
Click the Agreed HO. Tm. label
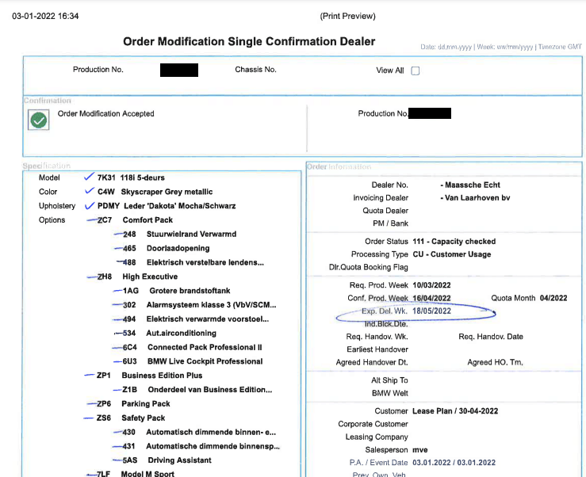pyautogui.click(x=495, y=362)
